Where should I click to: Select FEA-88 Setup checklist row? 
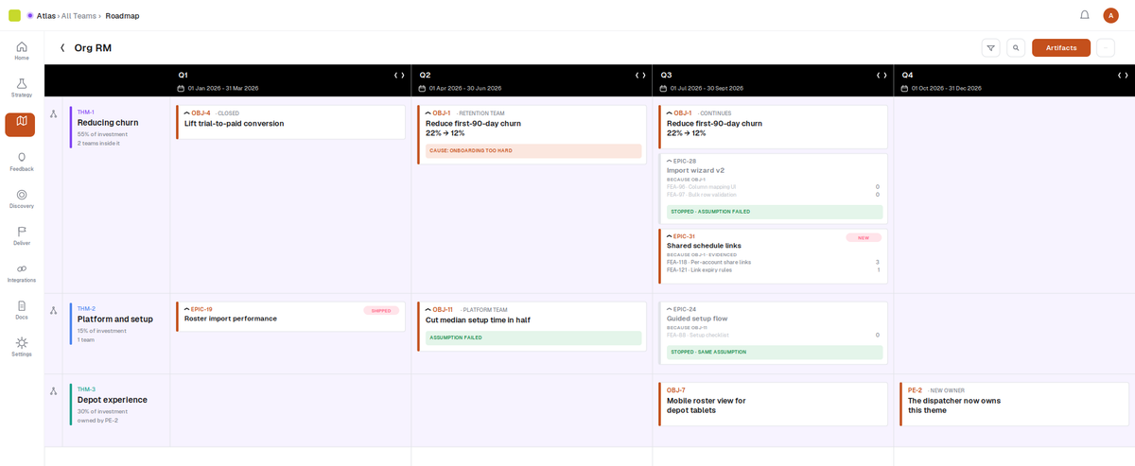(773, 335)
